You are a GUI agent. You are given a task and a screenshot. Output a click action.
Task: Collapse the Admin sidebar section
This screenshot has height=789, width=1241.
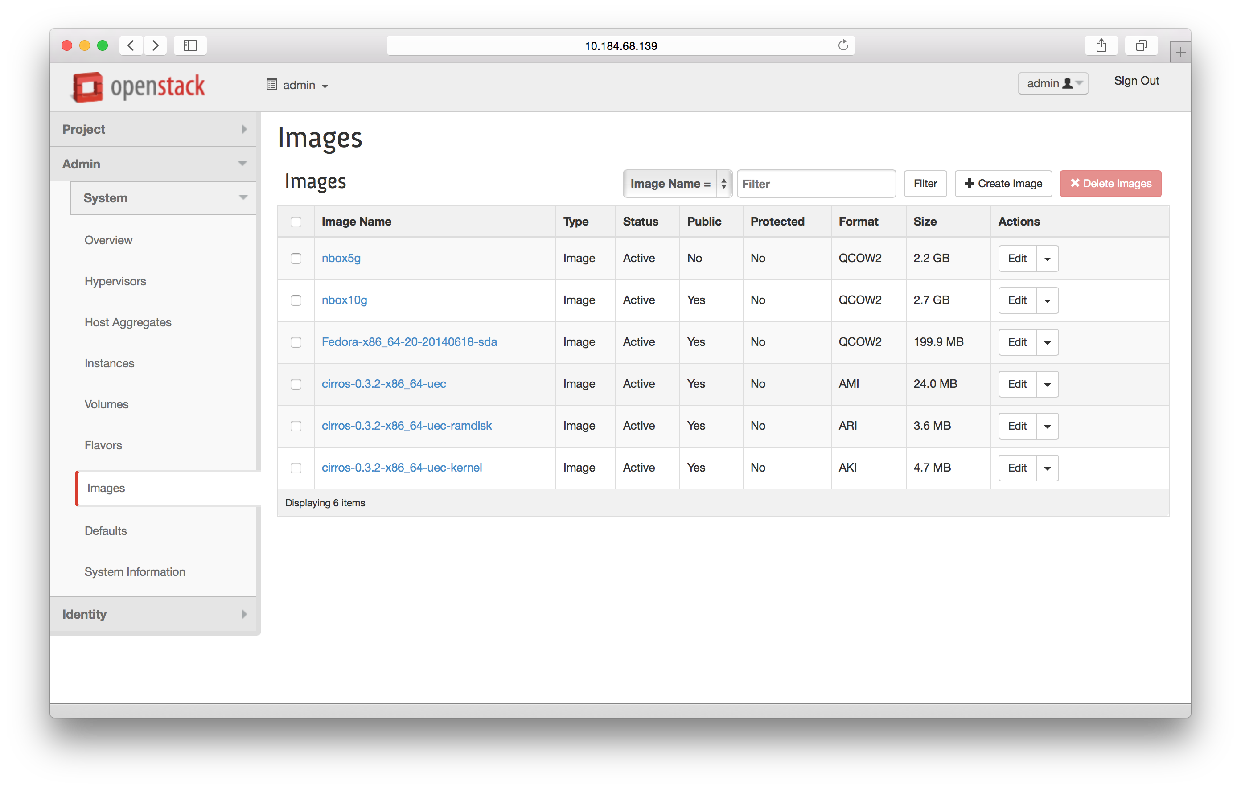click(x=153, y=164)
